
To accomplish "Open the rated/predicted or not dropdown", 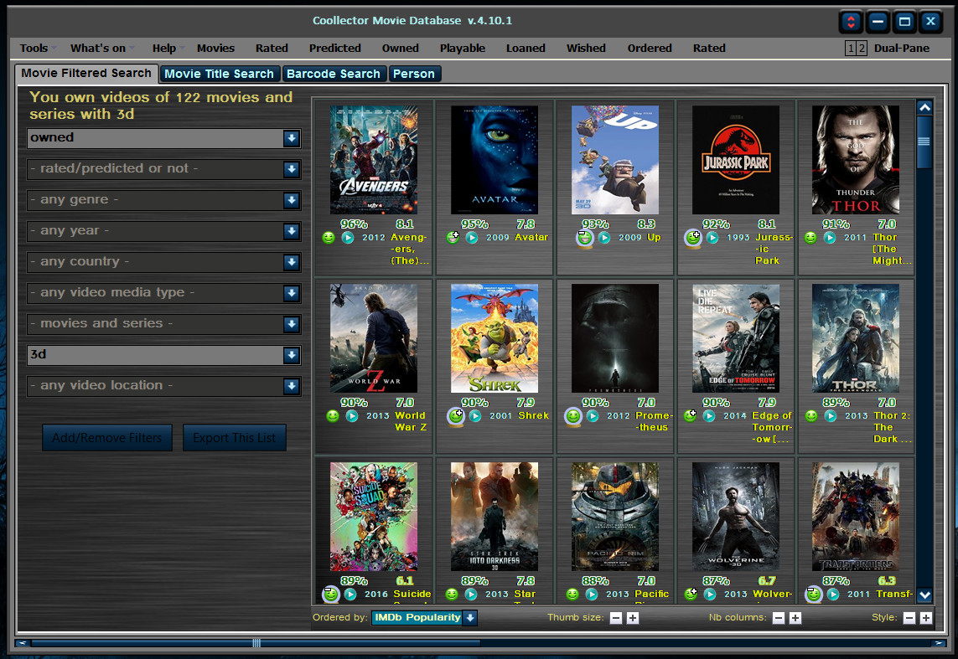I will [x=292, y=169].
